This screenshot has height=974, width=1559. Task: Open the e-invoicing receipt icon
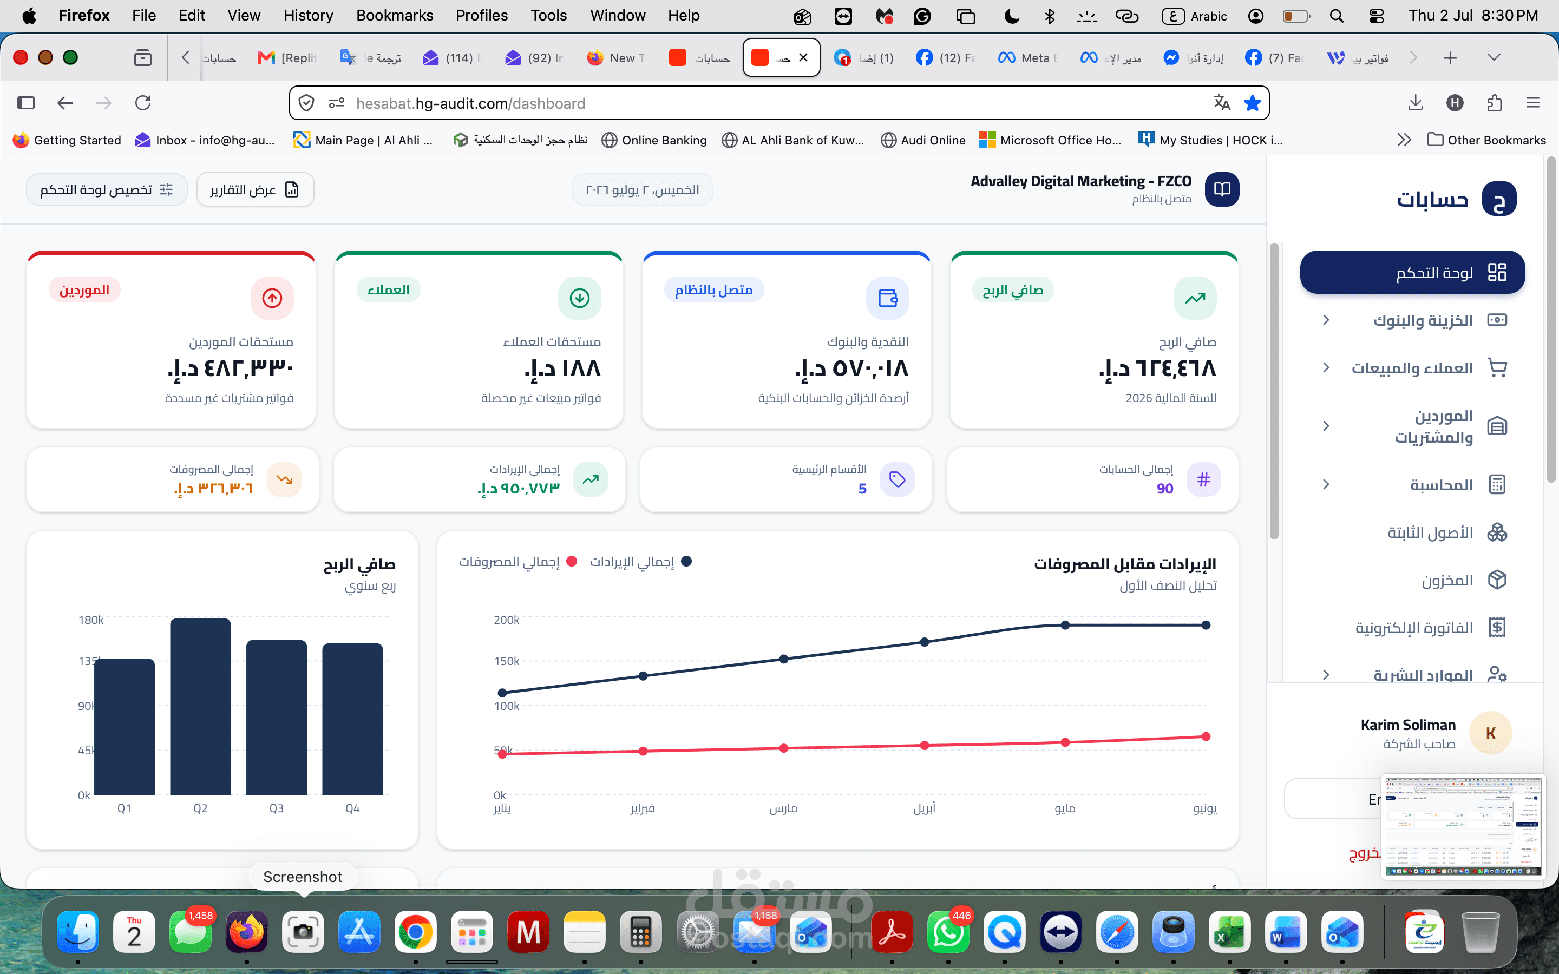click(1497, 628)
